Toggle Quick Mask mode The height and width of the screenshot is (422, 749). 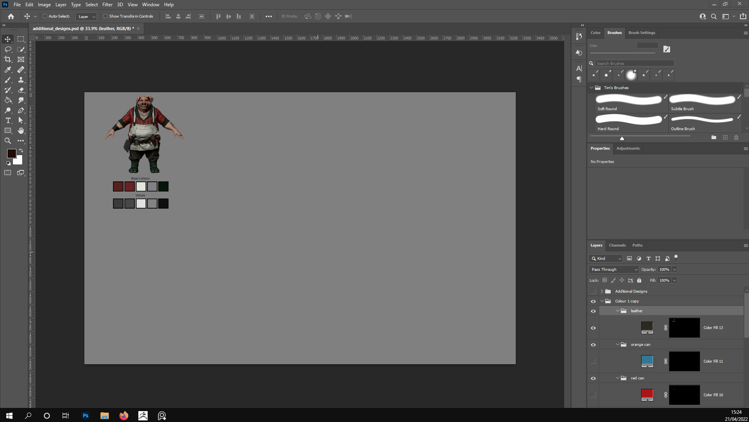[x=8, y=172]
